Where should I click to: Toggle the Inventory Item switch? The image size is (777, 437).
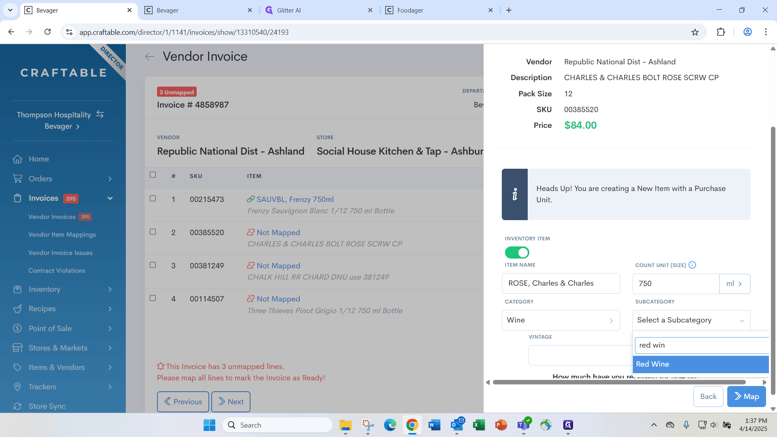(517, 252)
